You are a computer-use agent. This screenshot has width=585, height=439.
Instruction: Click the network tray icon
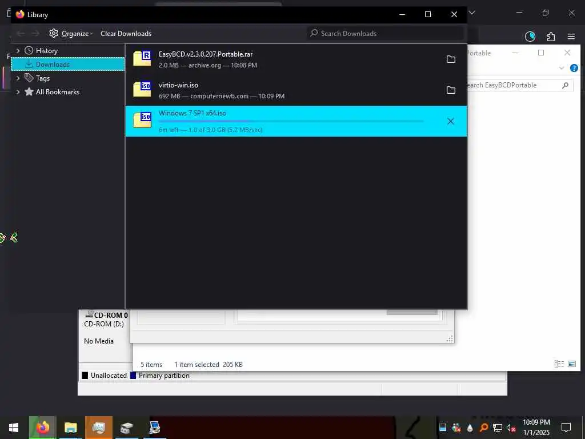[498, 428]
